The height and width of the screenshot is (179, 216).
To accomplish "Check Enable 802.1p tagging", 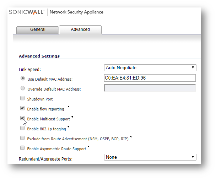I will click(23, 128).
